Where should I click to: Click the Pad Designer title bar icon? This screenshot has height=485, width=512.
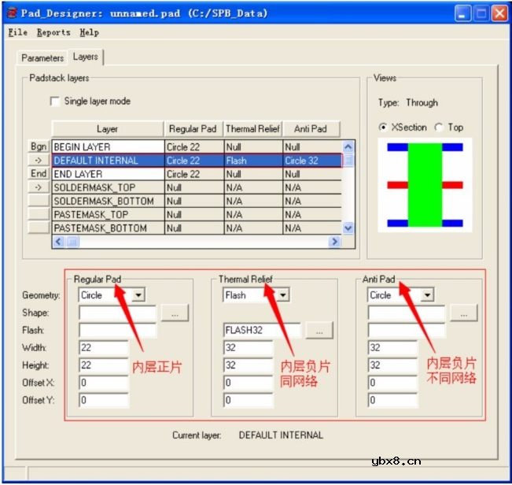(12, 13)
